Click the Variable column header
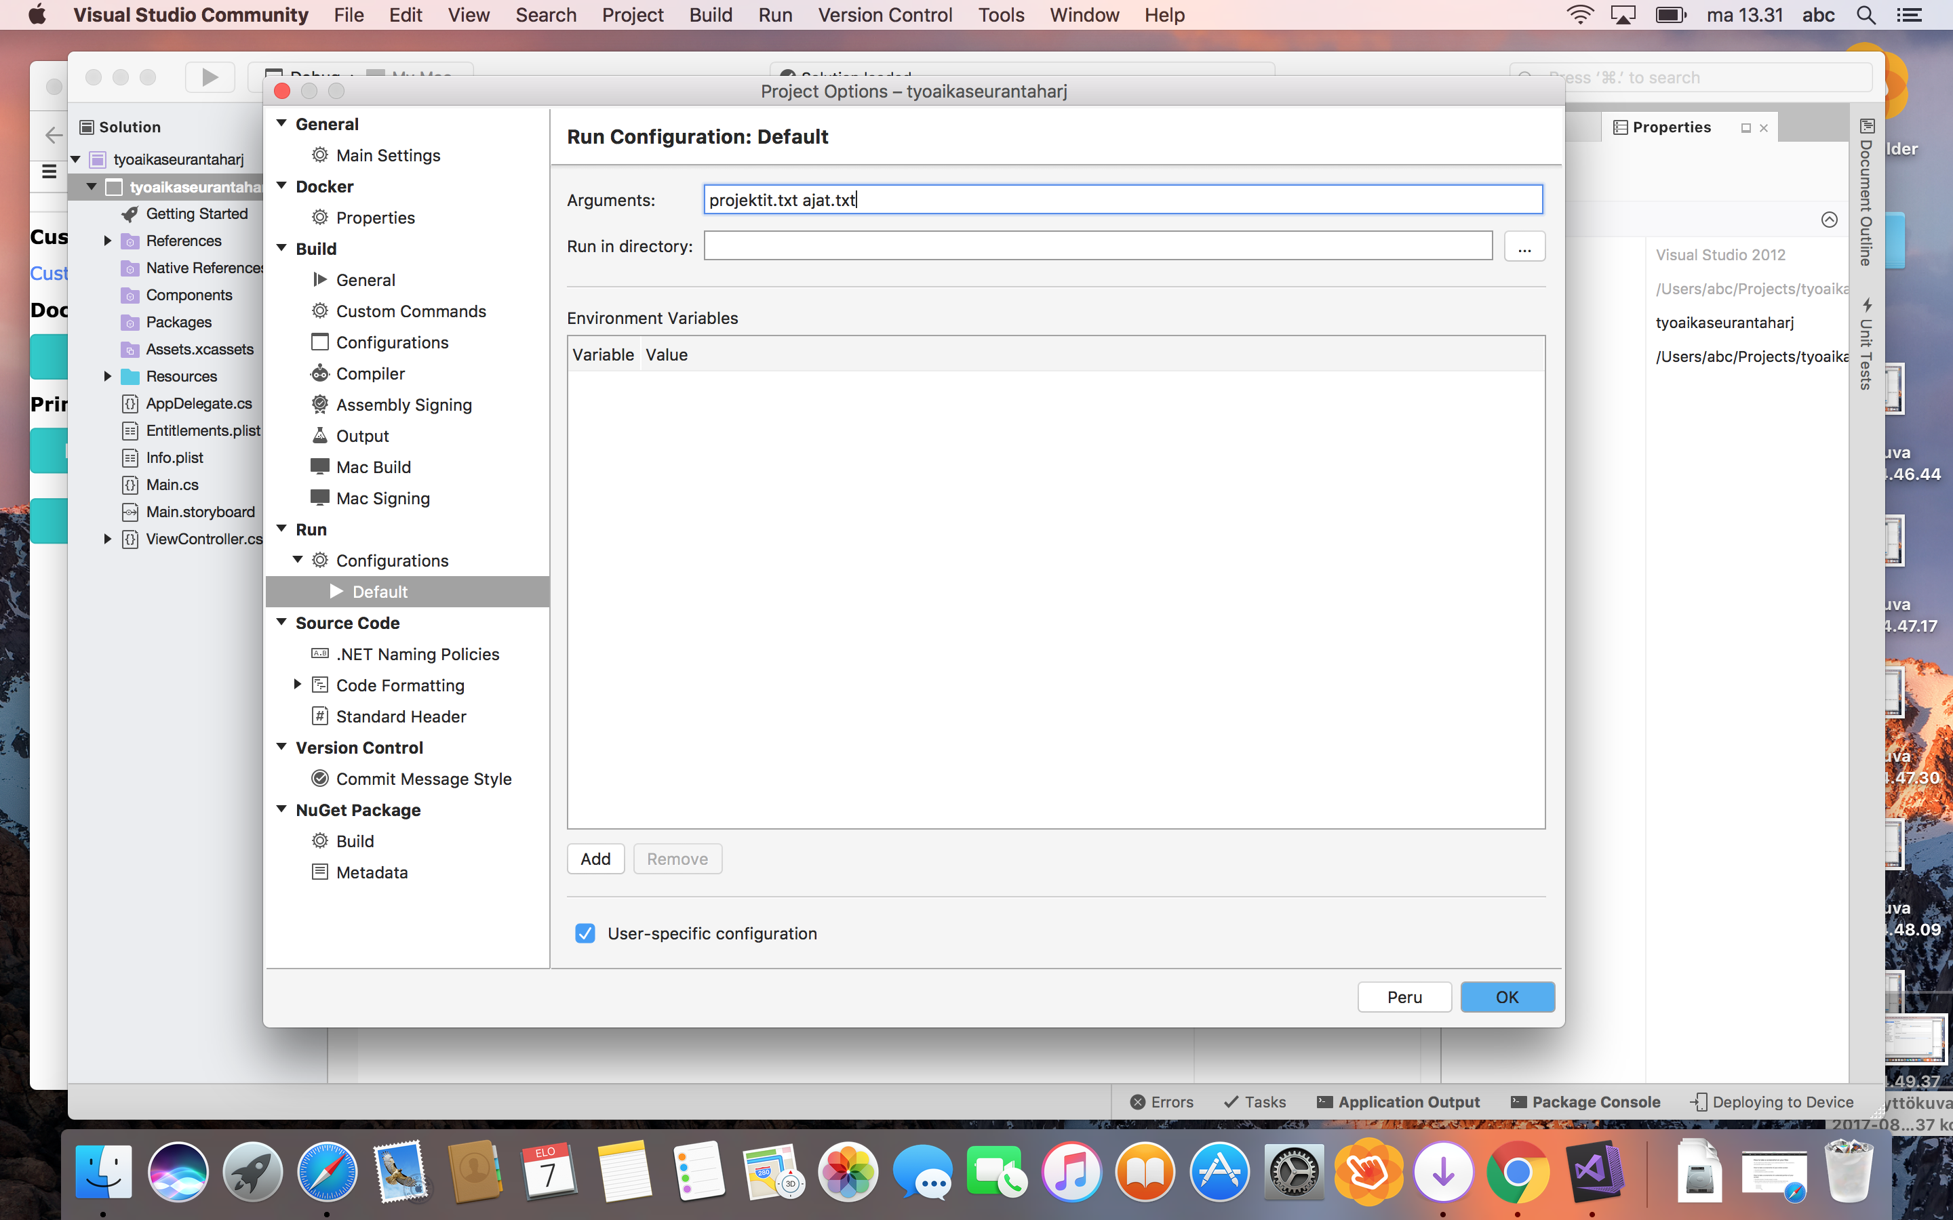 click(x=603, y=354)
